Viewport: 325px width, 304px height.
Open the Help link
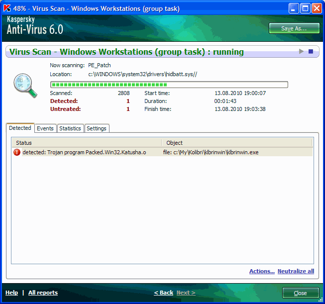[x=11, y=293]
